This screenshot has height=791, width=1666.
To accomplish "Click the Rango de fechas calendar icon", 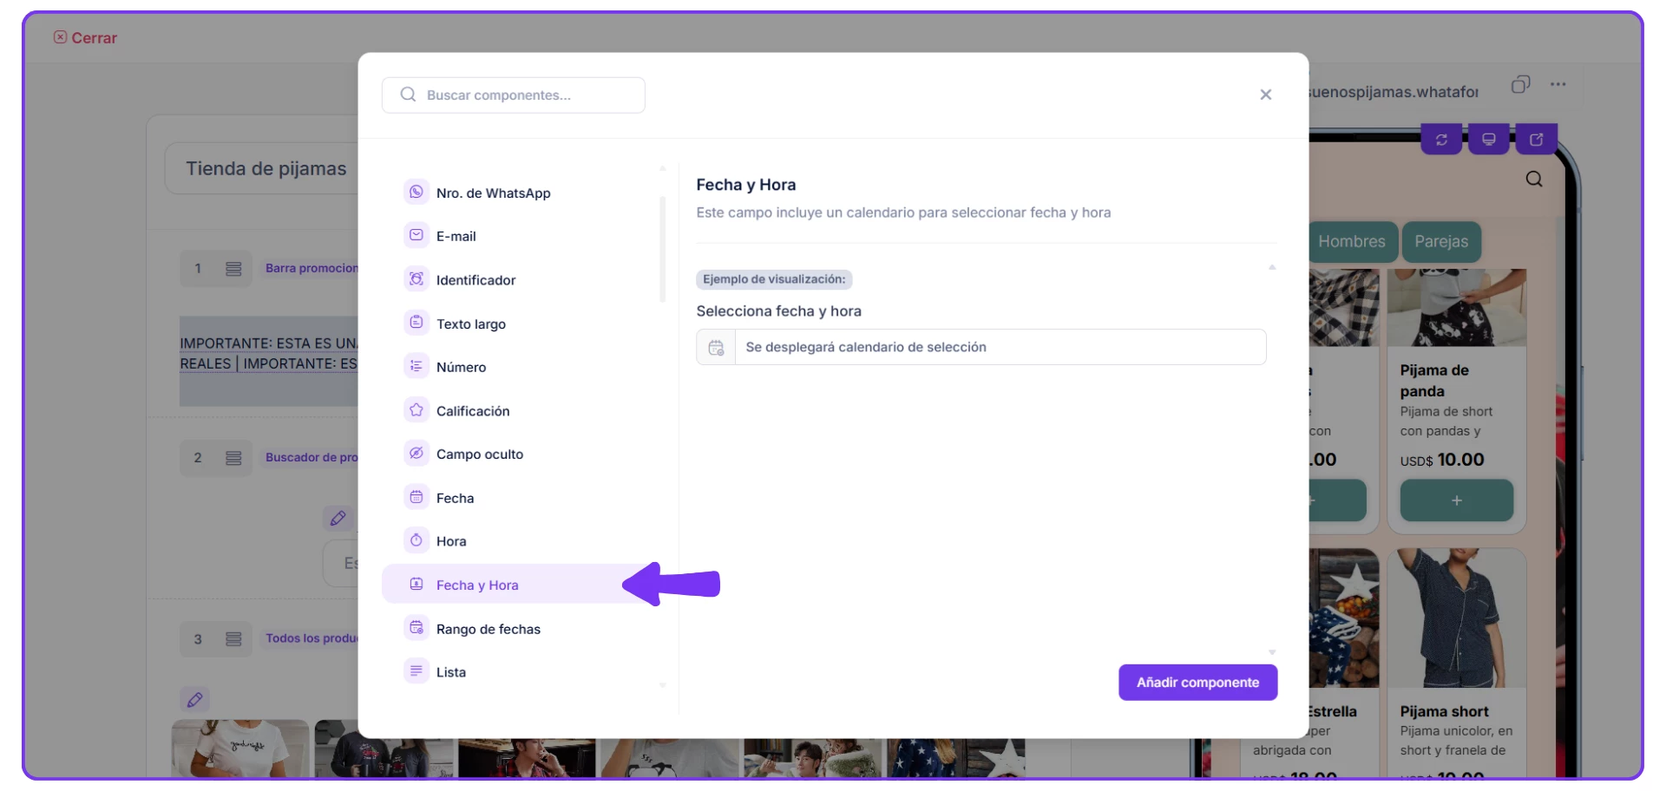I will pos(416,628).
